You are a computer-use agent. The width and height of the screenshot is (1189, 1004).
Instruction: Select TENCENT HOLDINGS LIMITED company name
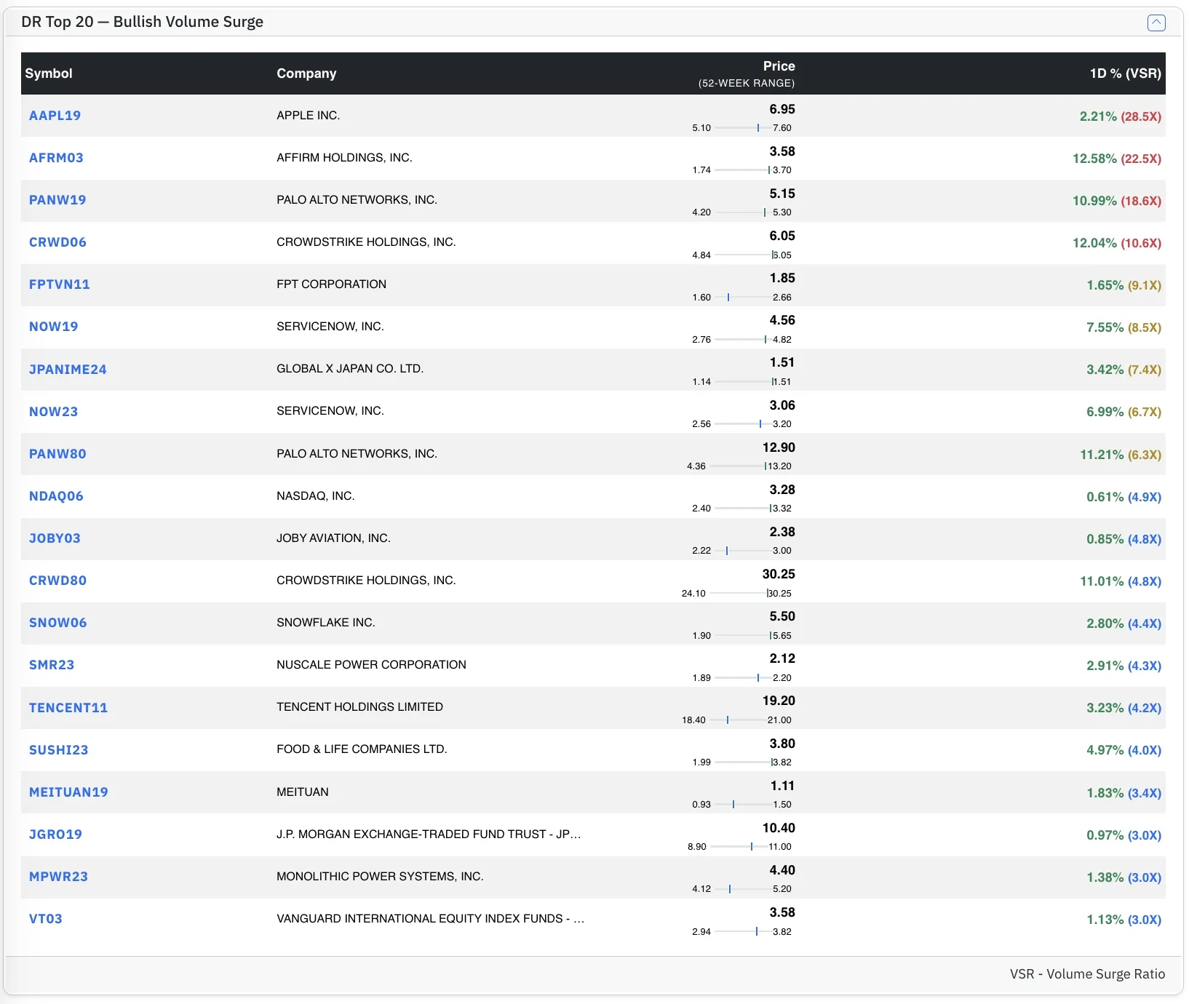pos(359,707)
